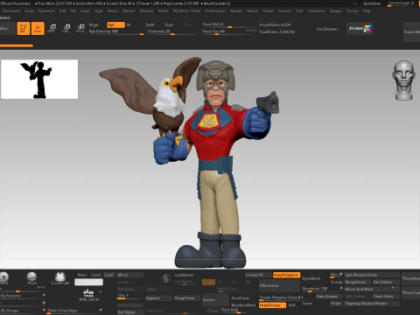Click the Del Higher button

click(x=130, y=312)
